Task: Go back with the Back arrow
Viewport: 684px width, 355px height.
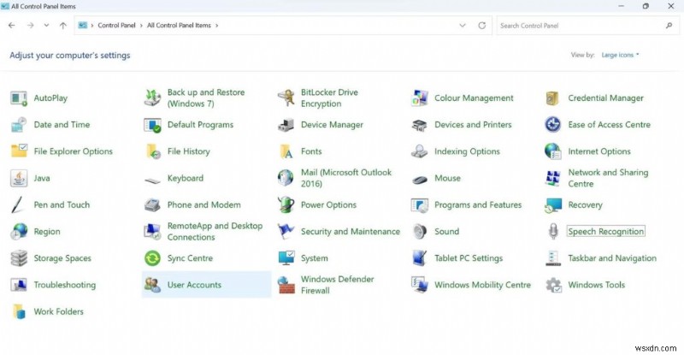Action: [12, 26]
